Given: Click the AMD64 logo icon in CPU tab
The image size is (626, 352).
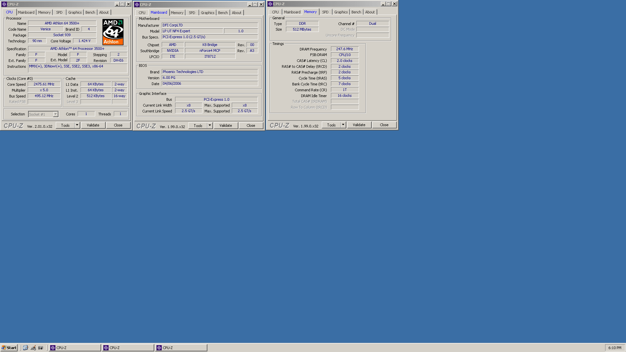Looking at the screenshot, I should [x=113, y=33].
